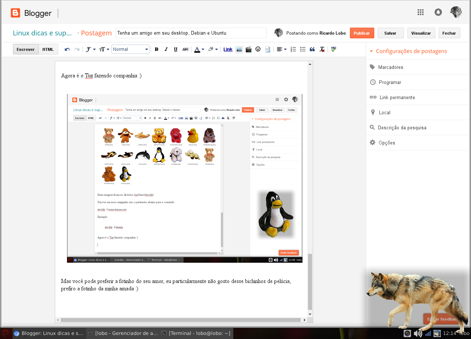Open the Google apps grid
Screen dimensions: 471x339
click(421, 12)
